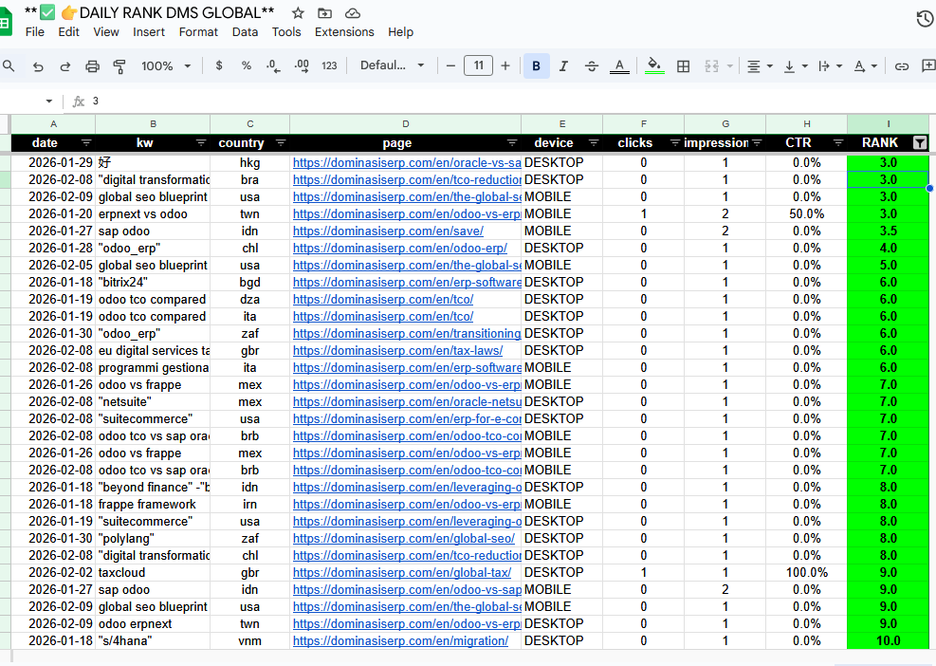Open version history clock icon
The height and width of the screenshot is (666, 936).
pyautogui.click(x=925, y=19)
